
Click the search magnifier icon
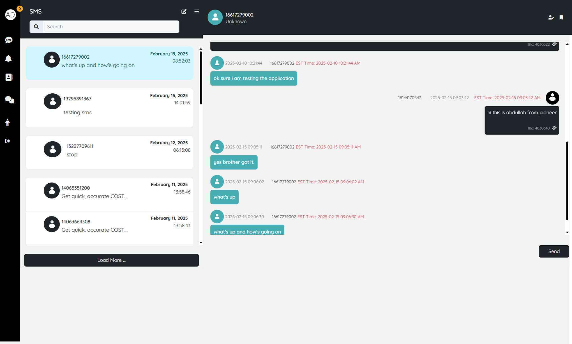pyautogui.click(x=36, y=27)
